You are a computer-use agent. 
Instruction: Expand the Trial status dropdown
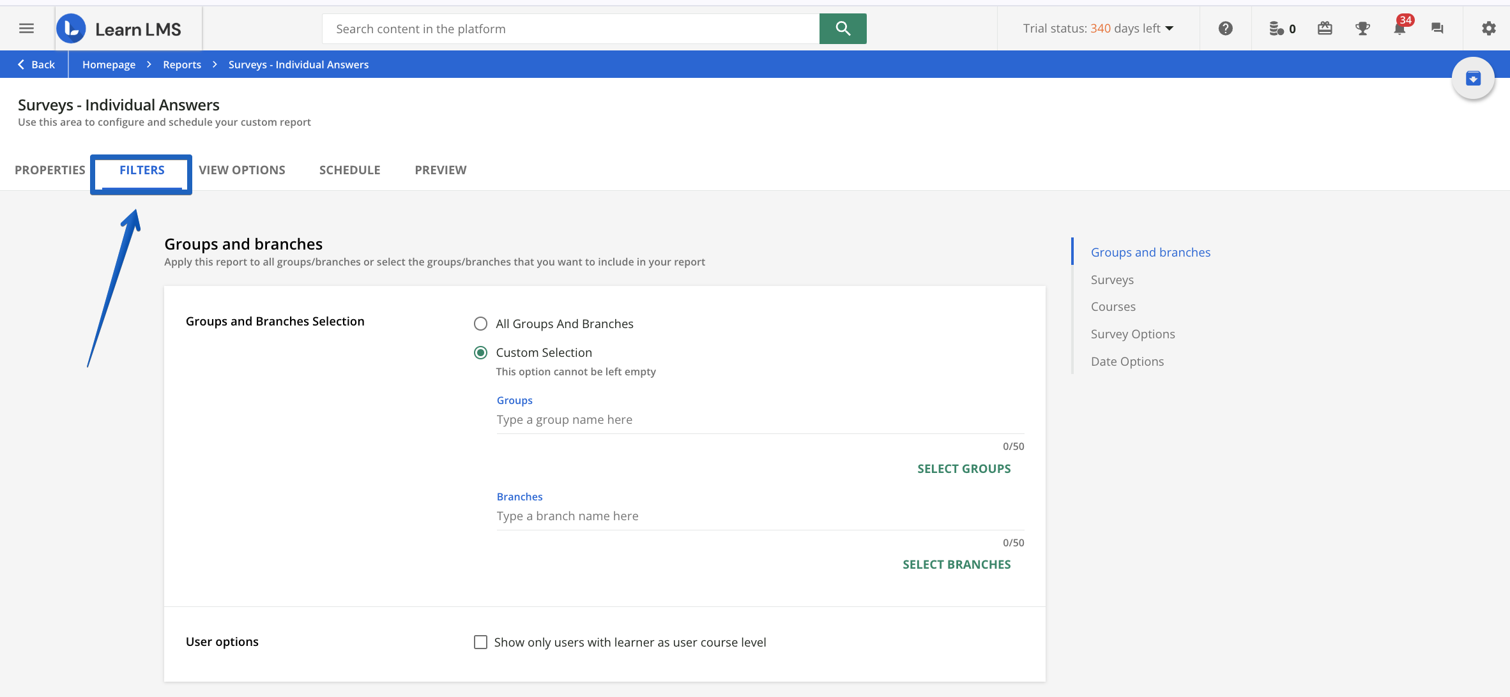point(1098,28)
